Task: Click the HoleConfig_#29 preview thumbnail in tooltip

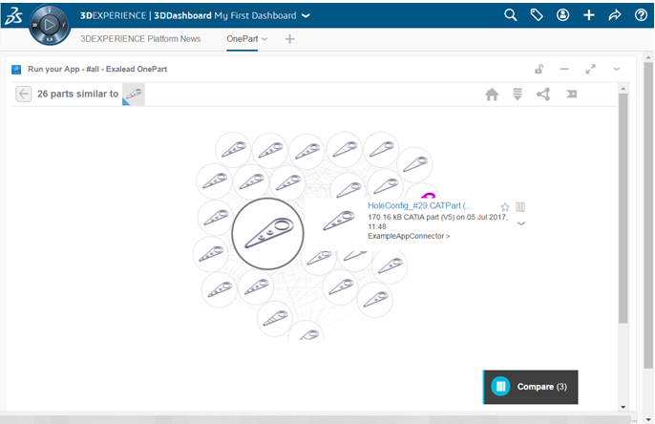Action: tap(339, 221)
